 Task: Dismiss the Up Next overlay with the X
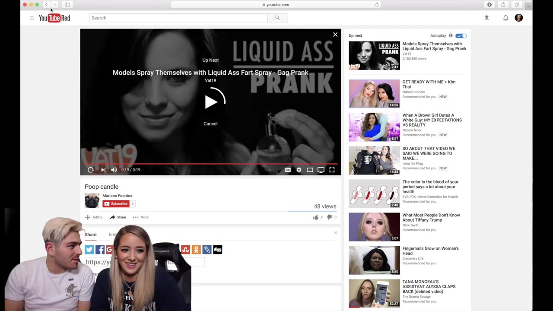(335, 35)
